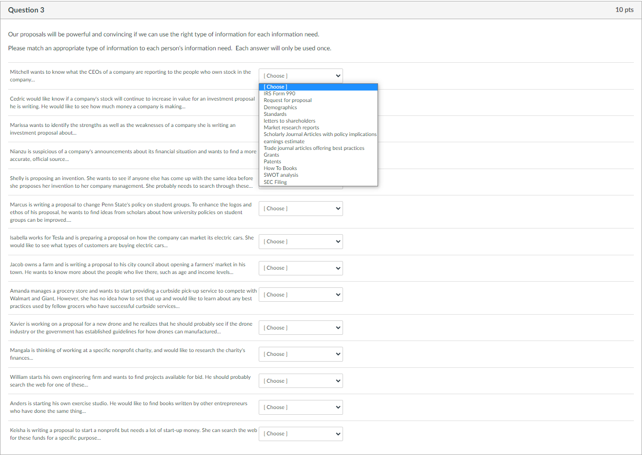Image resolution: width=642 pixels, height=455 pixels.
Task: Click the 'Please match an appropriate type' instruction
Action: (170, 48)
